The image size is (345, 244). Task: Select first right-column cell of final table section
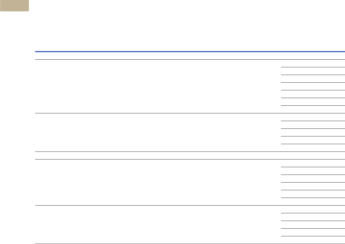click(x=313, y=209)
